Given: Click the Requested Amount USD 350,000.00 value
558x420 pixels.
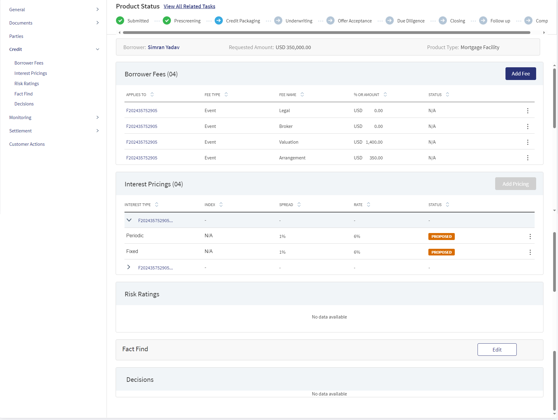Looking at the screenshot, I should tap(293, 47).
